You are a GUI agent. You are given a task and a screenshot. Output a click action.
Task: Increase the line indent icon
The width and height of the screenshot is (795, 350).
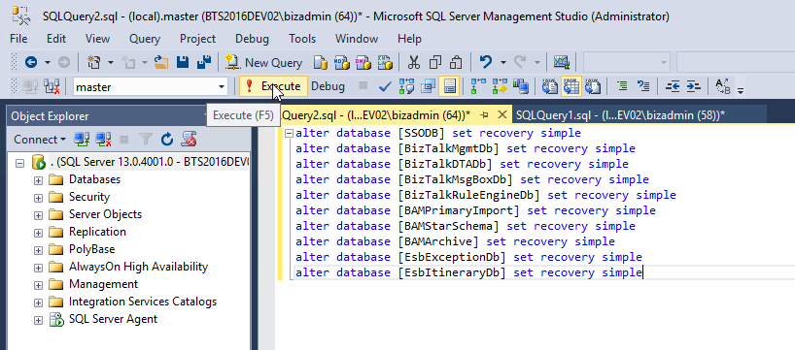pyautogui.click(x=693, y=87)
